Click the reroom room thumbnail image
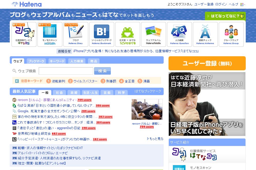The width and height of the screenshot is (256, 170). coord(147,109)
